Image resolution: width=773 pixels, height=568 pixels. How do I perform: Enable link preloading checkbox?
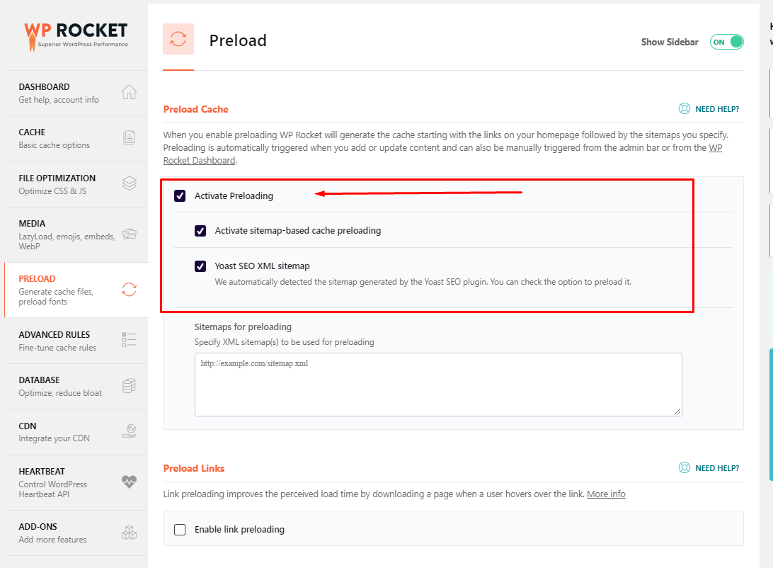pyautogui.click(x=180, y=530)
